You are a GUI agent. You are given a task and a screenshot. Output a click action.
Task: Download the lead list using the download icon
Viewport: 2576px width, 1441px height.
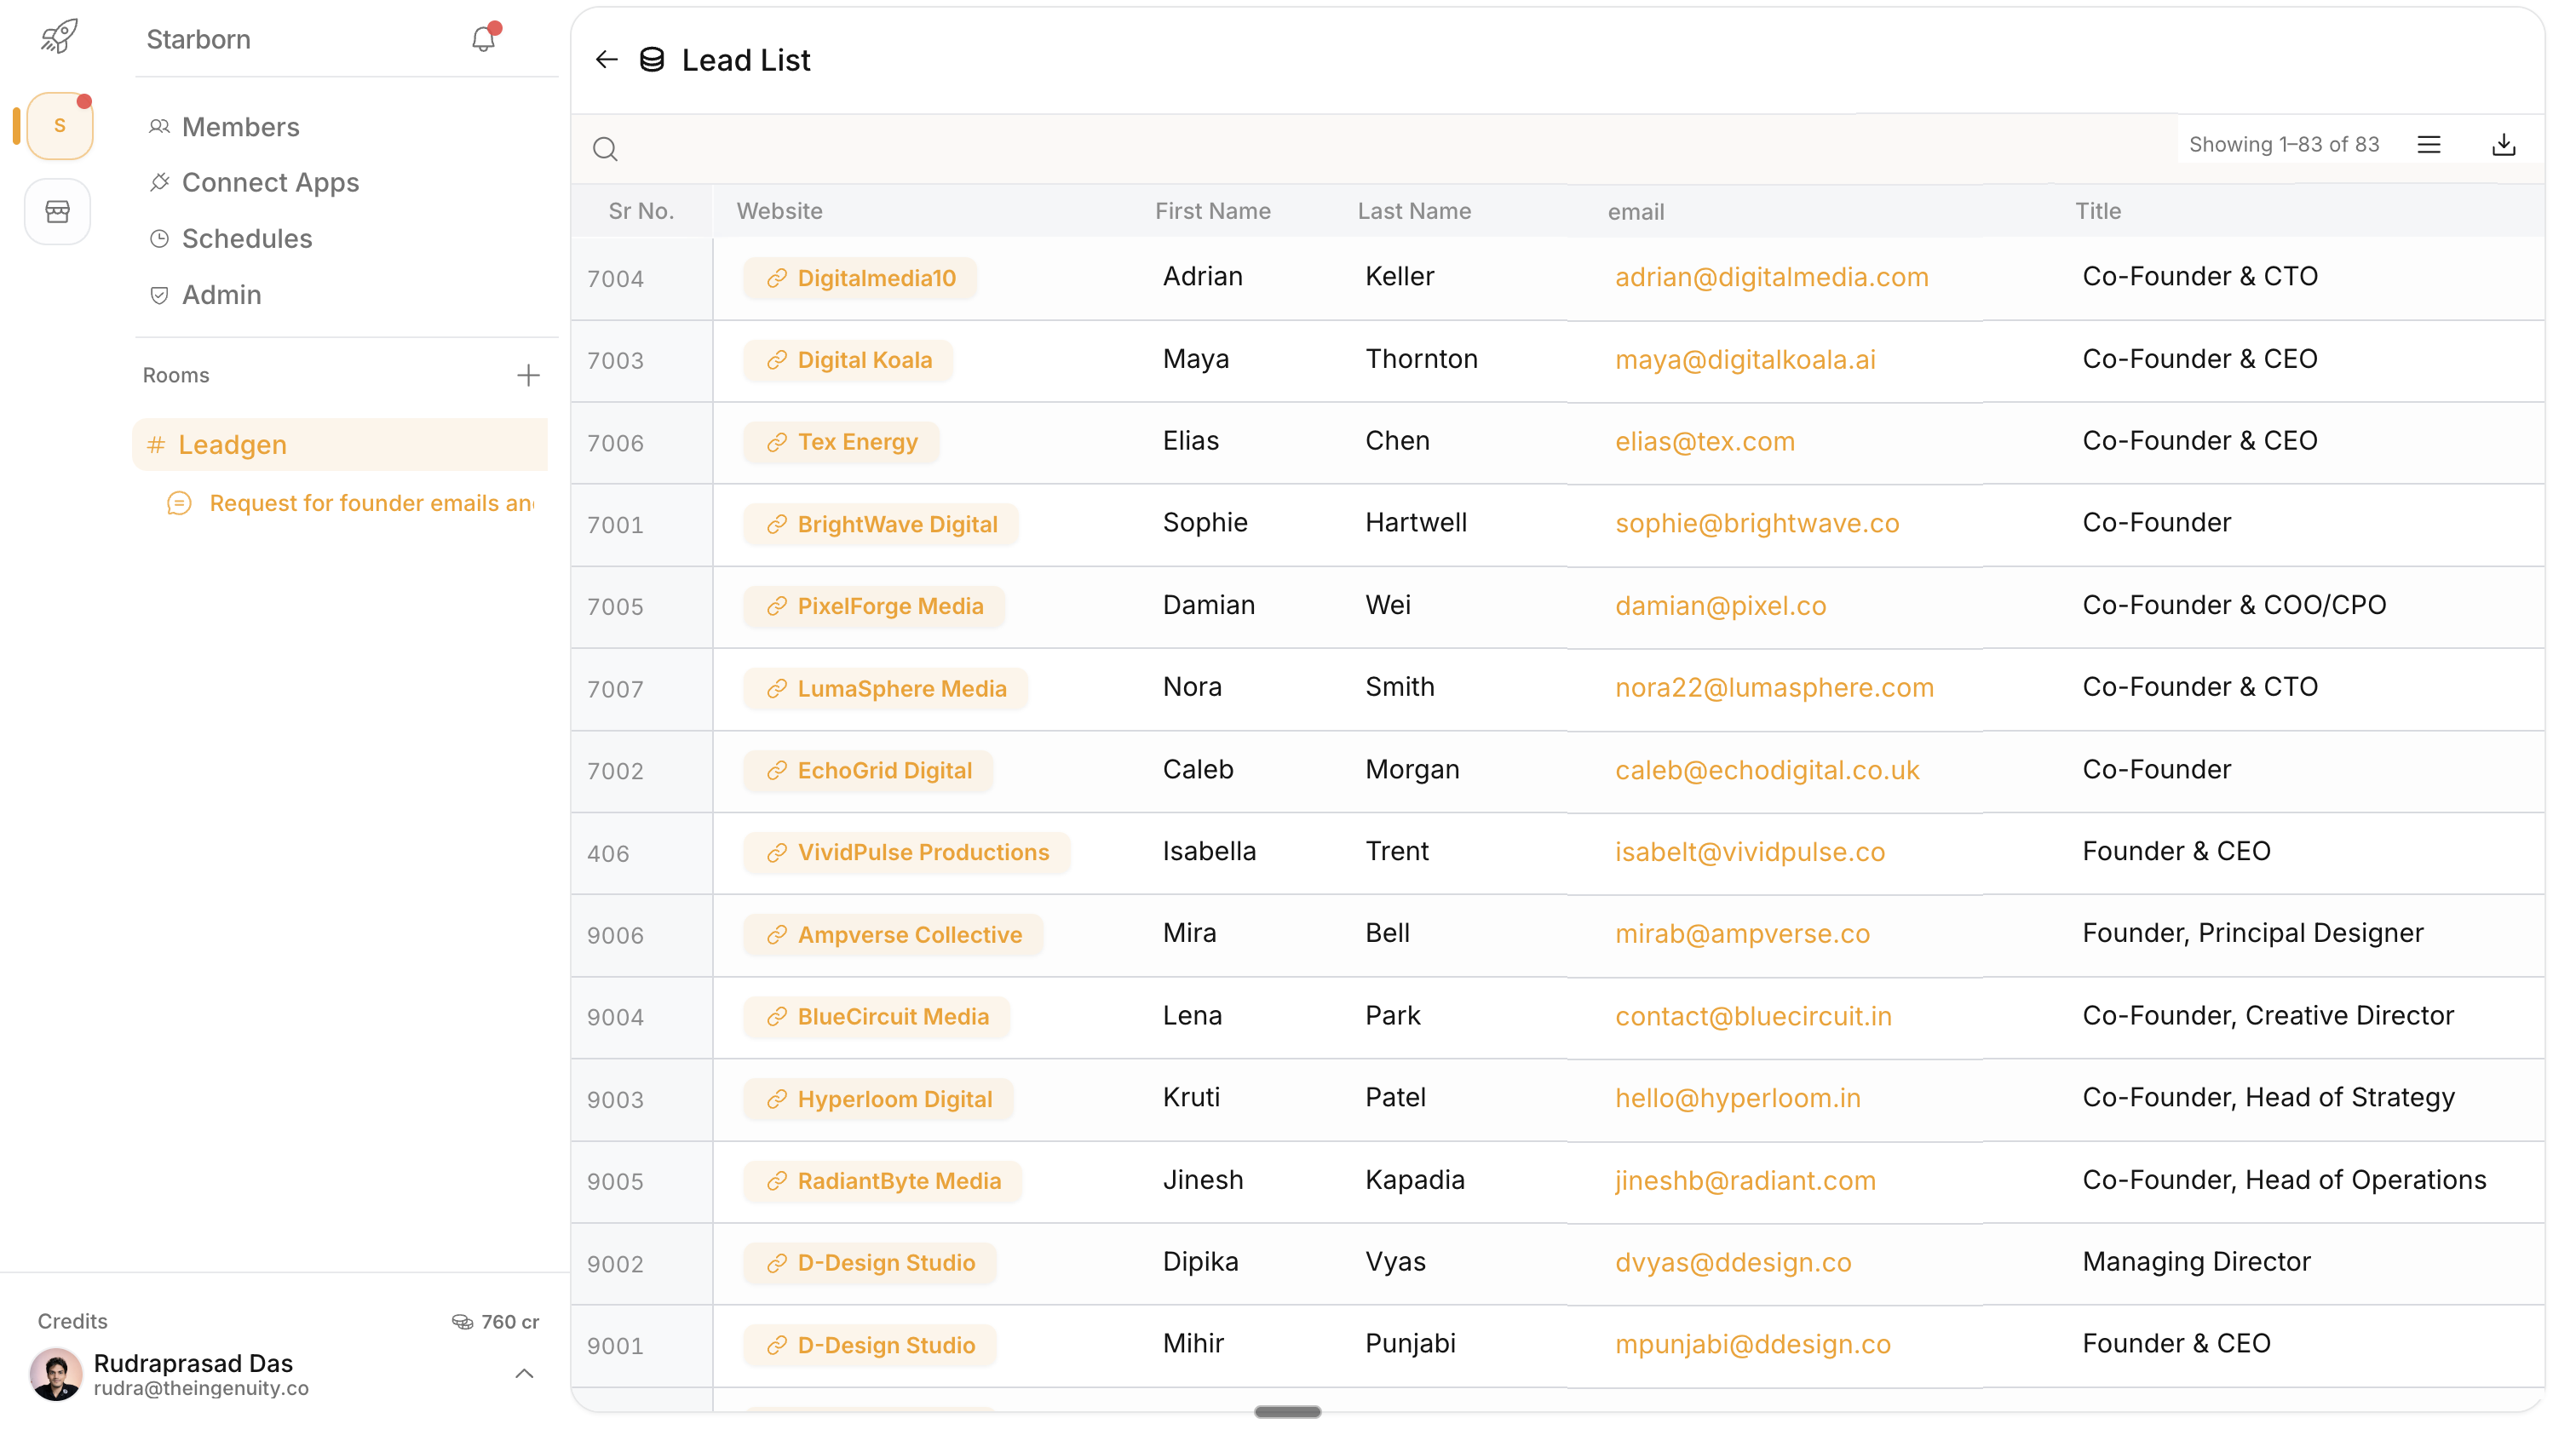tap(2504, 144)
